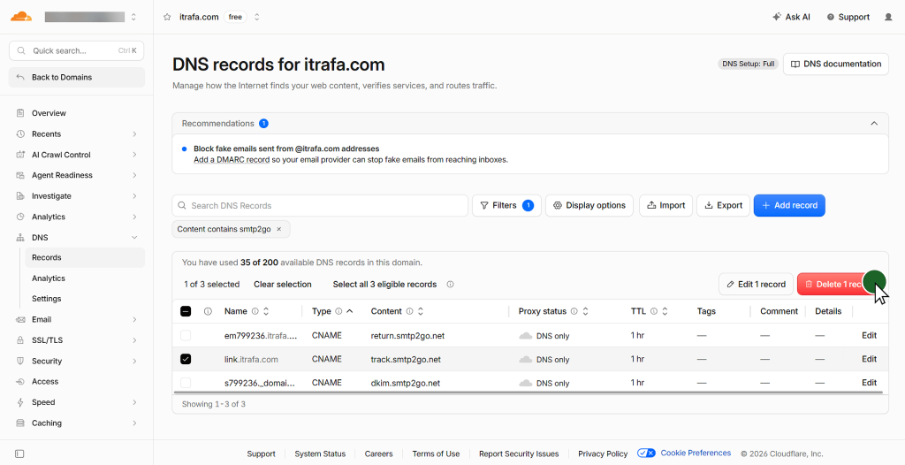Edit the return.smtp2go.net record
Viewport: 905px width, 465px height.
coord(870,336)
